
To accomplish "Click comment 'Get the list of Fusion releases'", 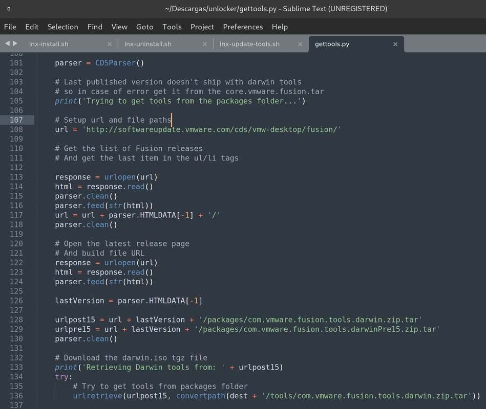I will pyautogui.click(x=129, y=148).
